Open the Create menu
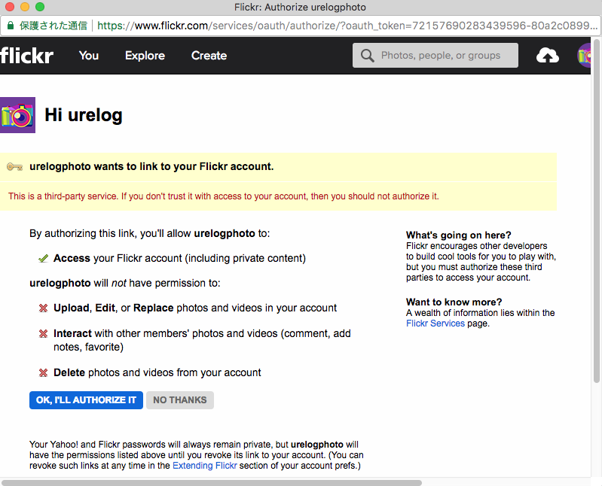The width and height of the screenshot is (602, 486). (209, 56)
